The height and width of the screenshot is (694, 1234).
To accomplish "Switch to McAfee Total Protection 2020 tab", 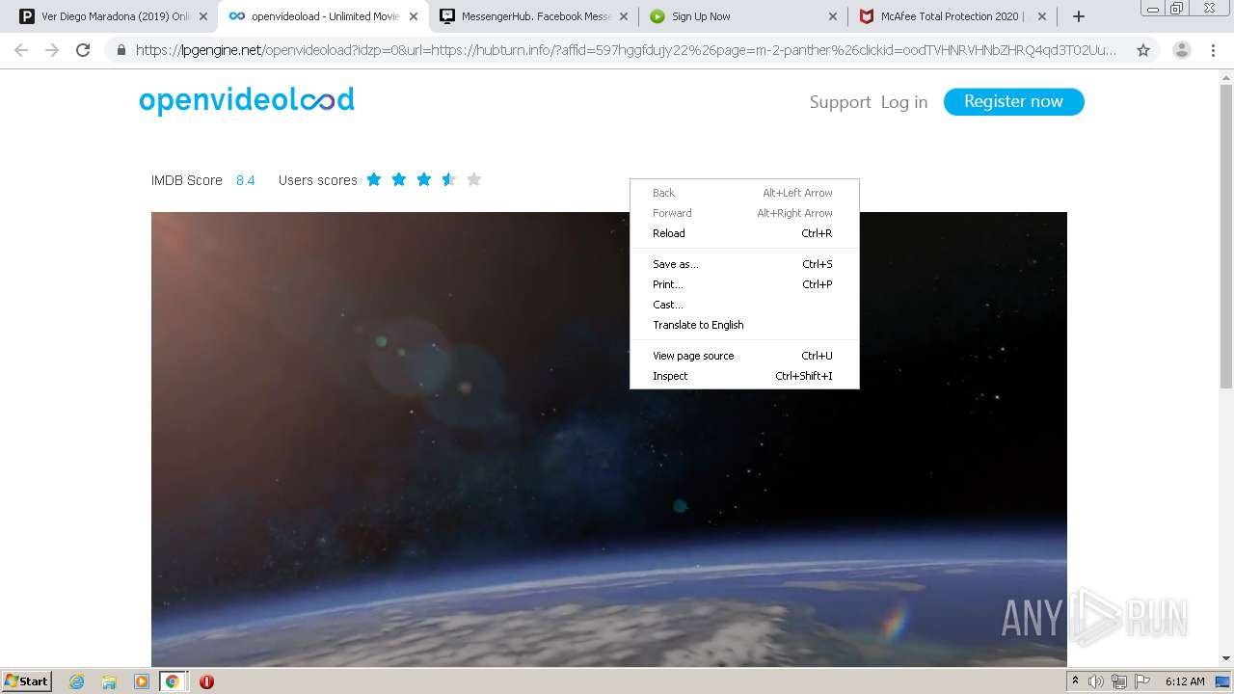I will pos(952,16).
